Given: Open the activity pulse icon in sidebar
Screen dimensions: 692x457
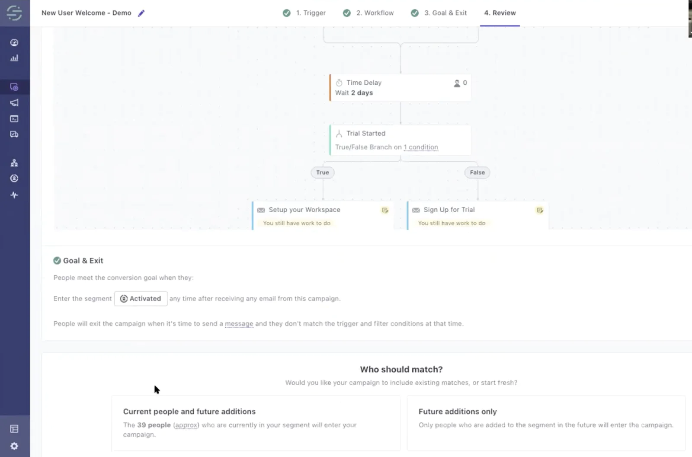Looking at the screenshot, I should pos(14,195).
